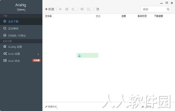The image size is (175, 111).
Task: Click the 新建 new task button
Action: (50, 9)
